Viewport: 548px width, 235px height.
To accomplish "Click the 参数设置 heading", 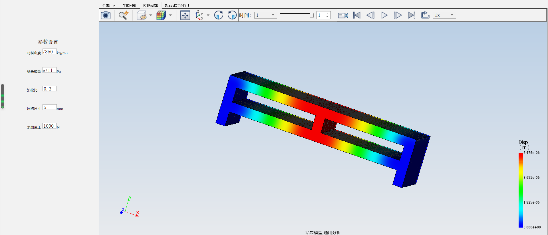I will (x=48, y=42).
